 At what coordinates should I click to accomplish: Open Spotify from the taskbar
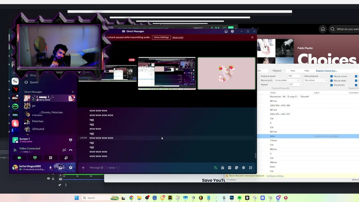[239, 198]
